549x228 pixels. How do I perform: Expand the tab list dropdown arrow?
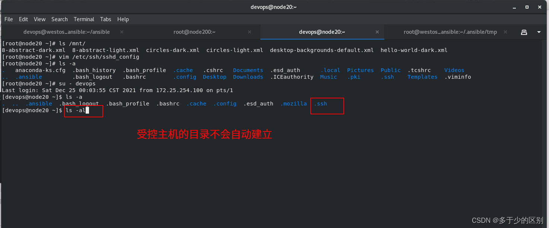(x=539, y=32)
